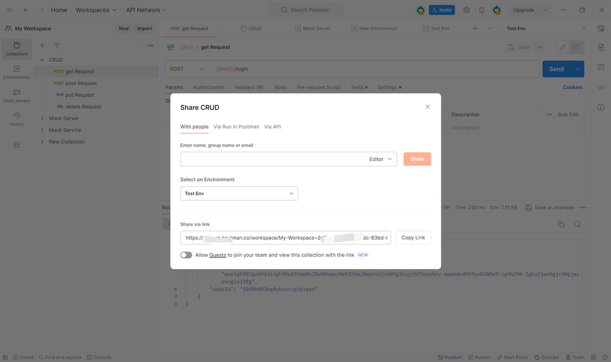The height and width of the screenshot is (362, 611).
Task: Switch to Via Run in Postman tab
Action: click(x=236, y=127)
